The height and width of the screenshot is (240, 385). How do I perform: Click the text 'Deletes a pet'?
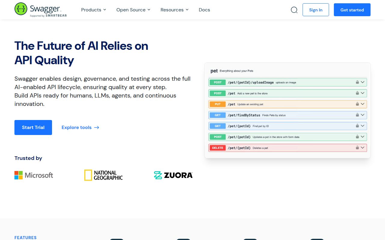pyautogui.click(x=260, y=148)
